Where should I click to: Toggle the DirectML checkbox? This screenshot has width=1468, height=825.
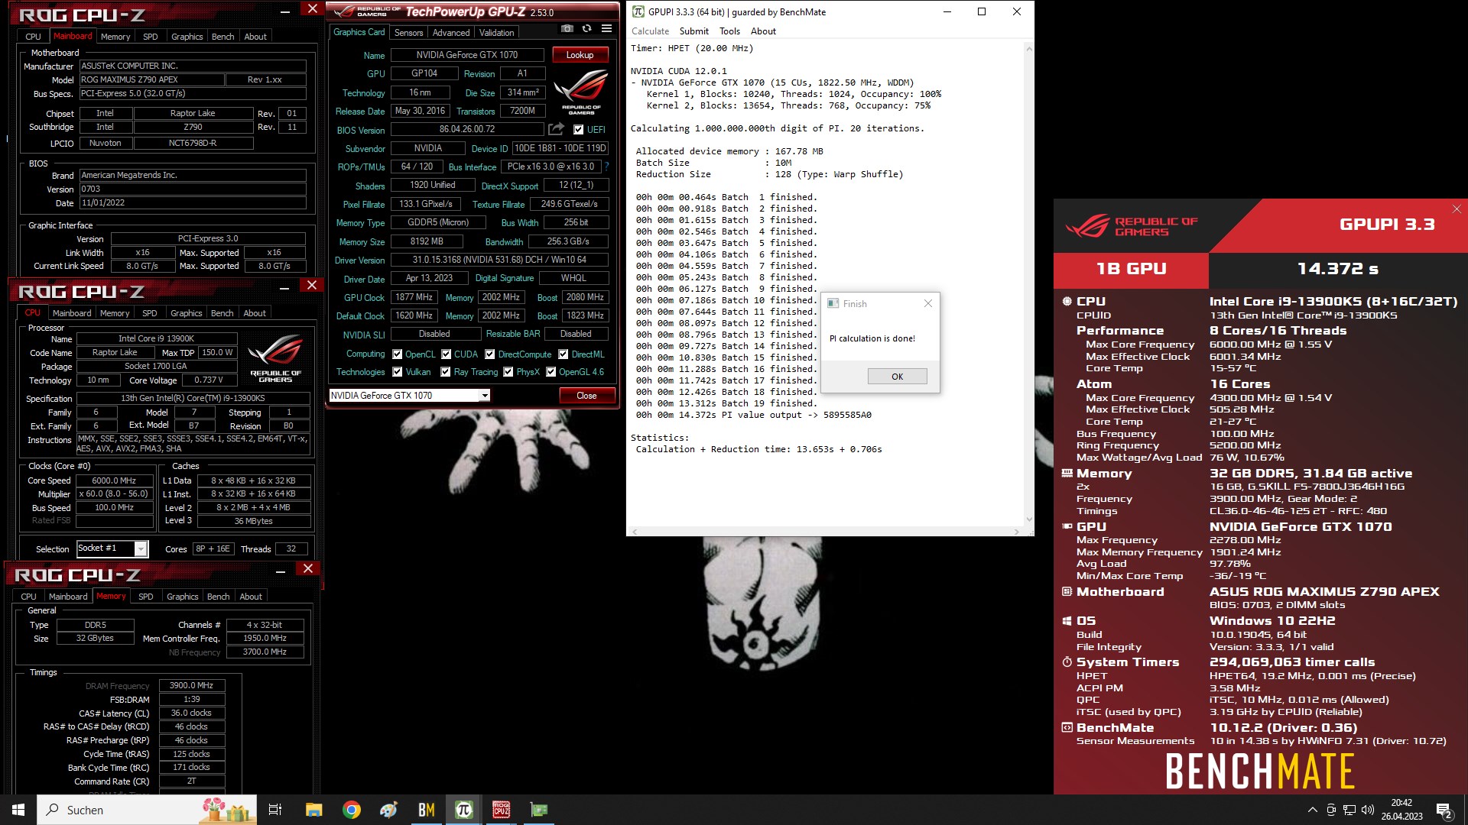(563, 354)
